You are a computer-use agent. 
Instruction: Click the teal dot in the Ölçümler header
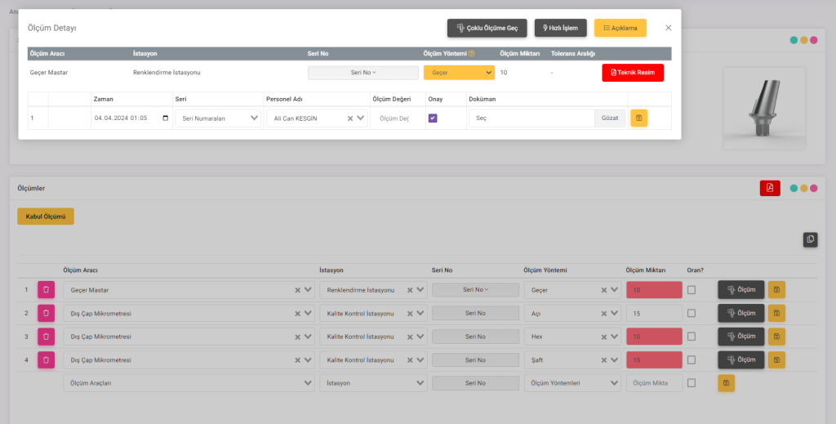tap(794, 189)
